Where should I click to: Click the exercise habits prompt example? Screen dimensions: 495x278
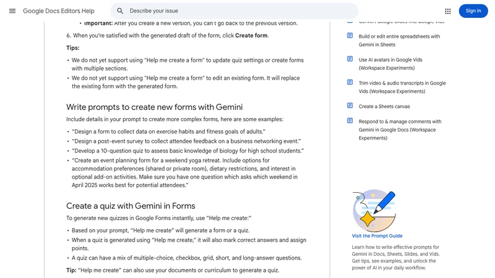pos(168,132)
